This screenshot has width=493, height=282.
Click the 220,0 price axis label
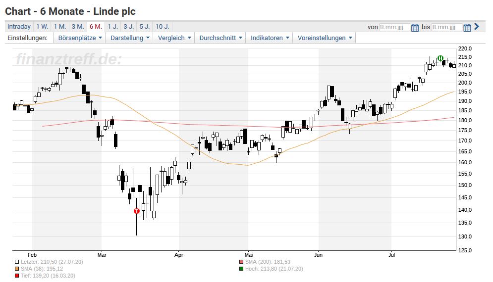click(x=465, y=48)
